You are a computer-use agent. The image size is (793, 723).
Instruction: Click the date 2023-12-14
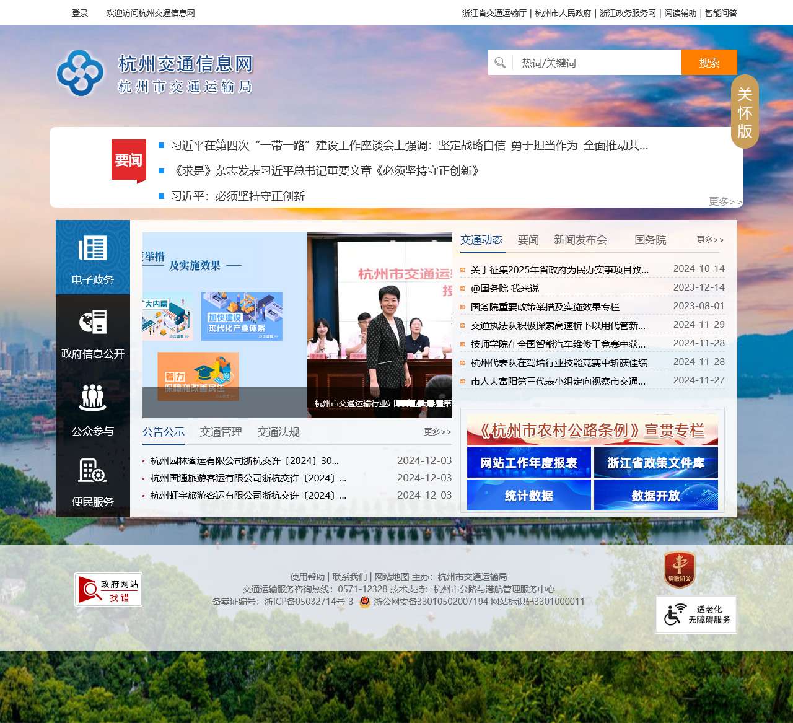pyautogui.click(x=699, y=287)
